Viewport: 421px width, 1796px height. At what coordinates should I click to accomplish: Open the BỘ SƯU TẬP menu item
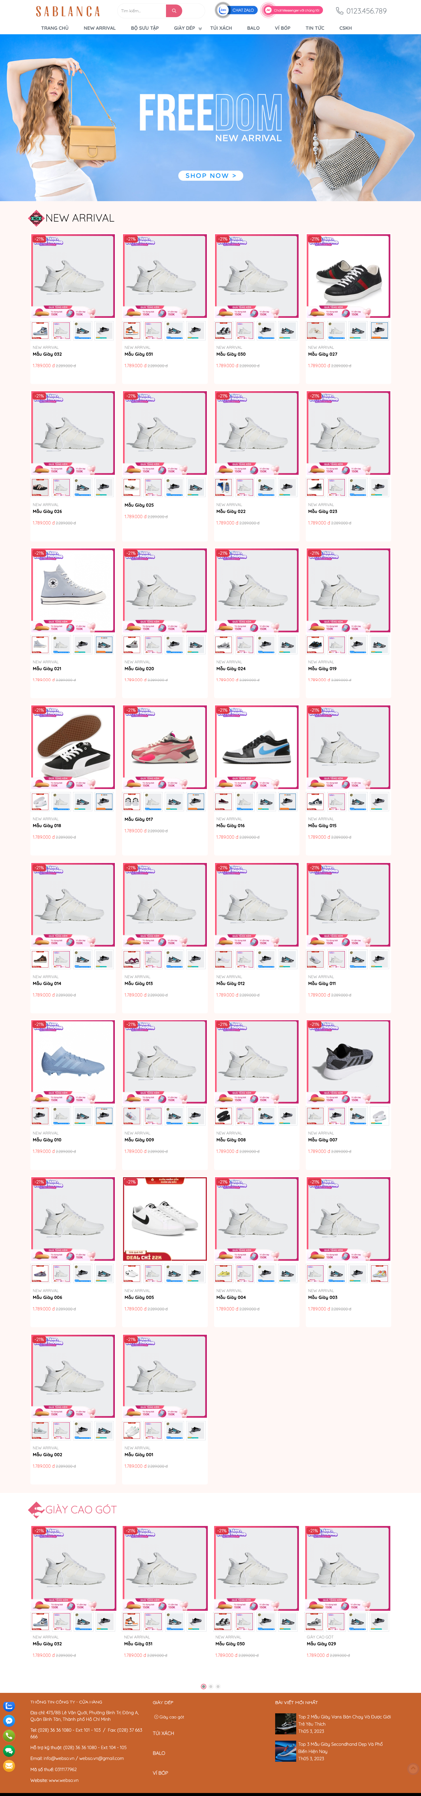coord(144,29)
